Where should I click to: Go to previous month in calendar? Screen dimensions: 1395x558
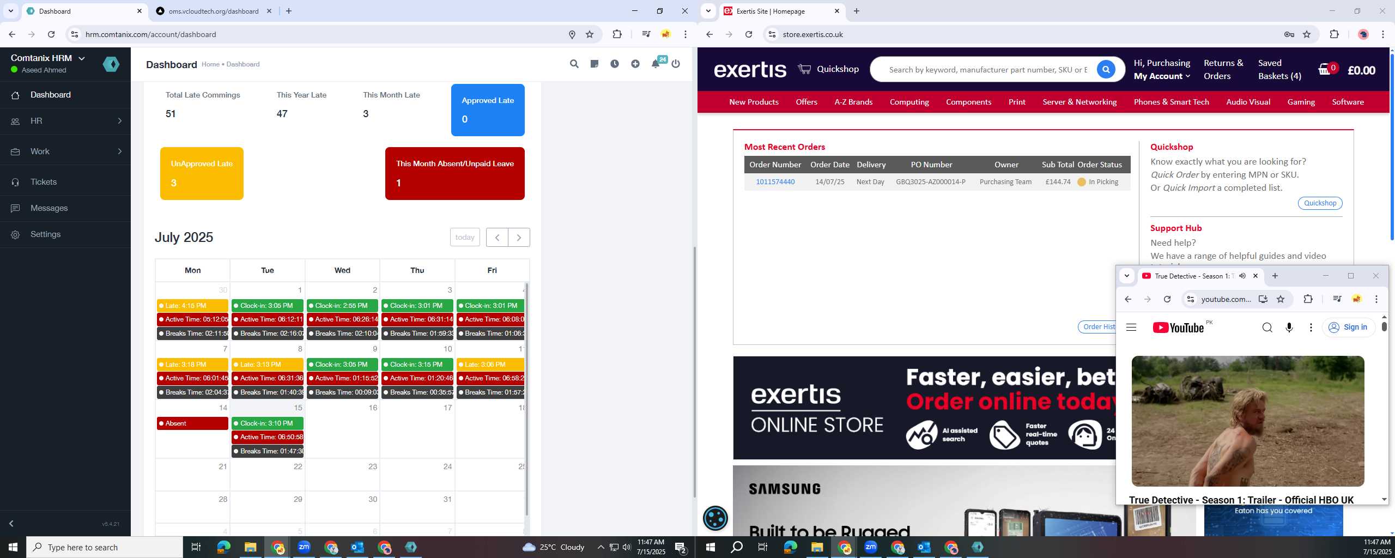[x=497, y=238]
